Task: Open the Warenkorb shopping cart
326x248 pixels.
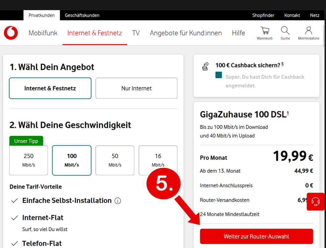Action: (x=265, y=31)
